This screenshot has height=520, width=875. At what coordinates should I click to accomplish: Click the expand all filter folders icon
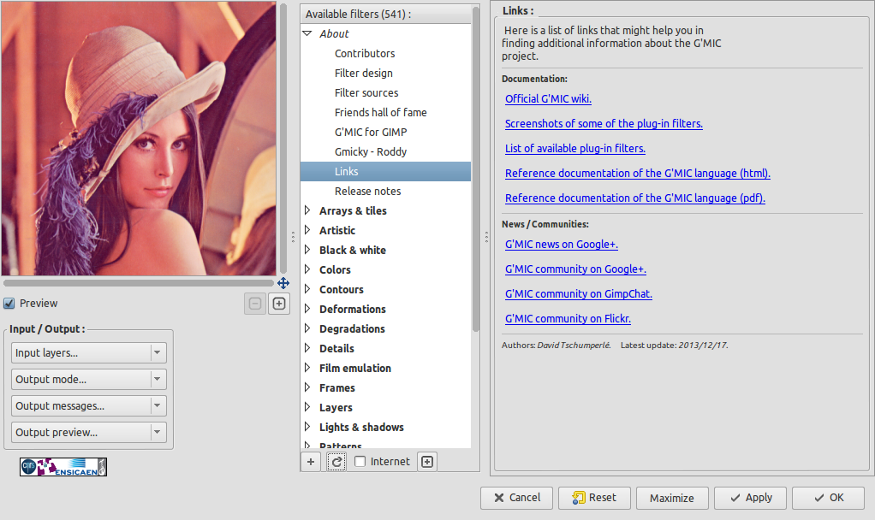(x=427, y=462)
